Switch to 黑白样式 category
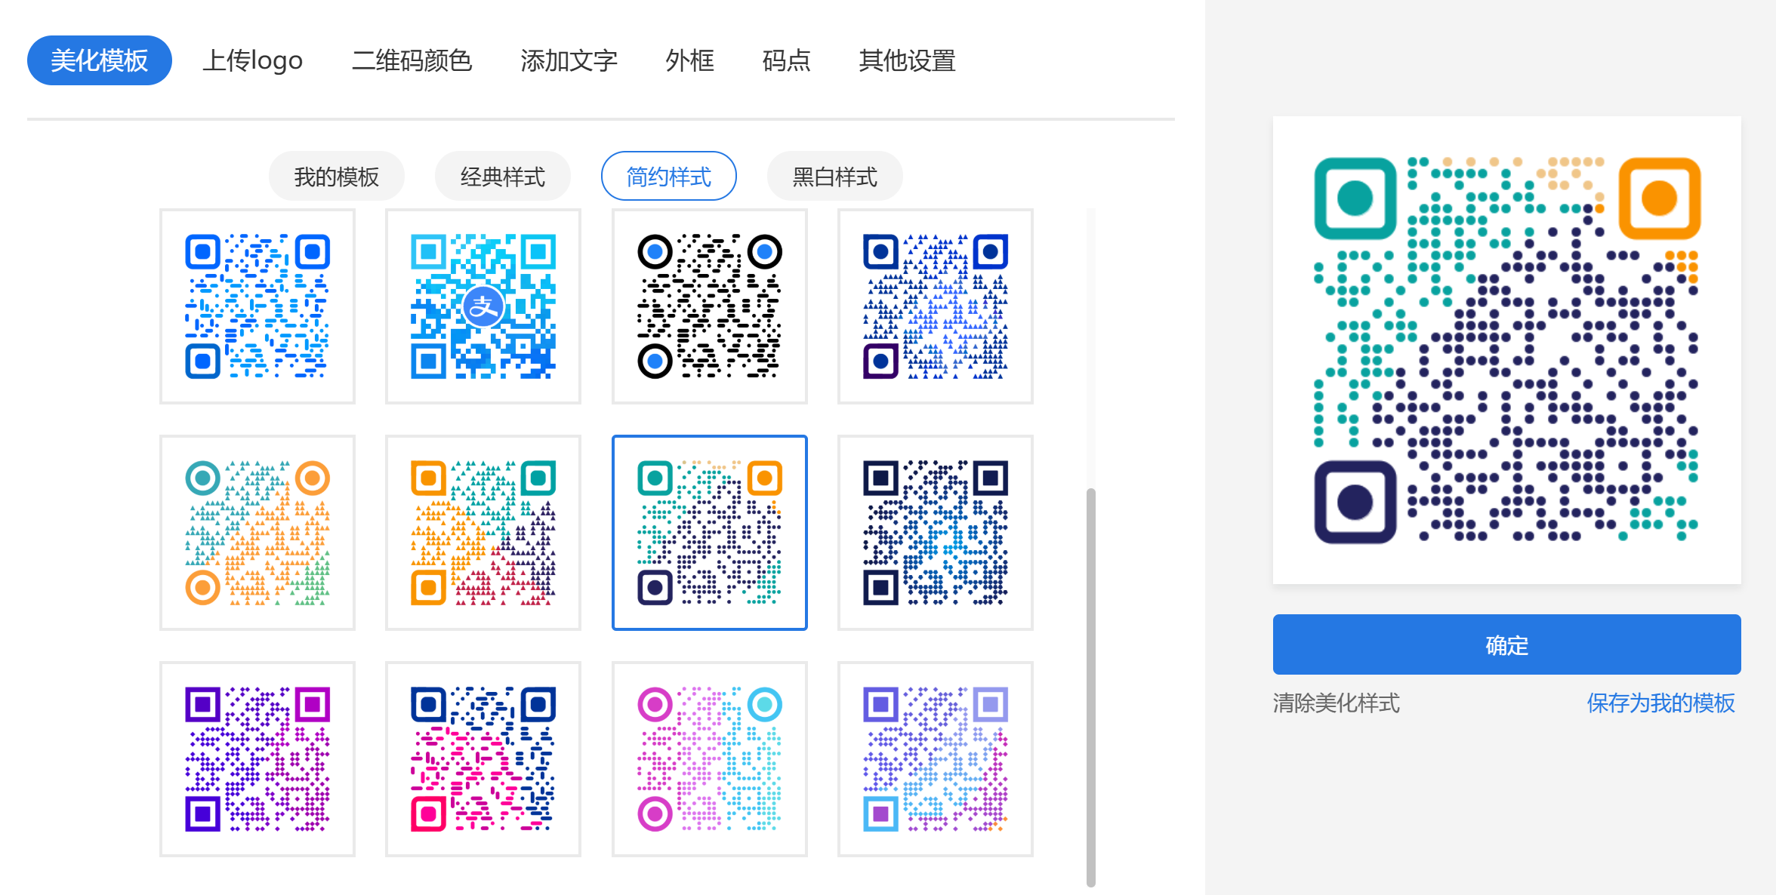This screenshot has width=1776, height=895. tap(834, 177)
